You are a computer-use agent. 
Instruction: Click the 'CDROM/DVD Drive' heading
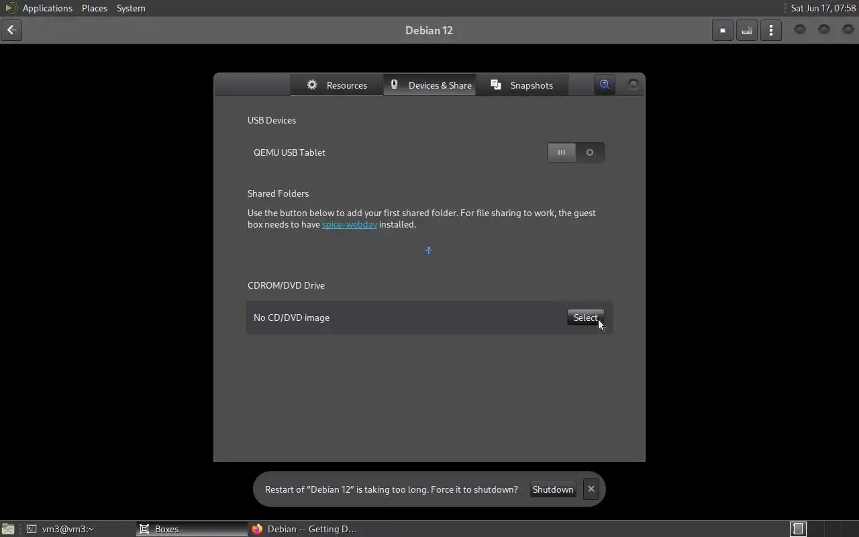pos(286,285)
